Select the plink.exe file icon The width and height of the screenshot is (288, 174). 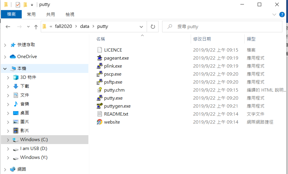pyautogui.click(x=100, y=66)
